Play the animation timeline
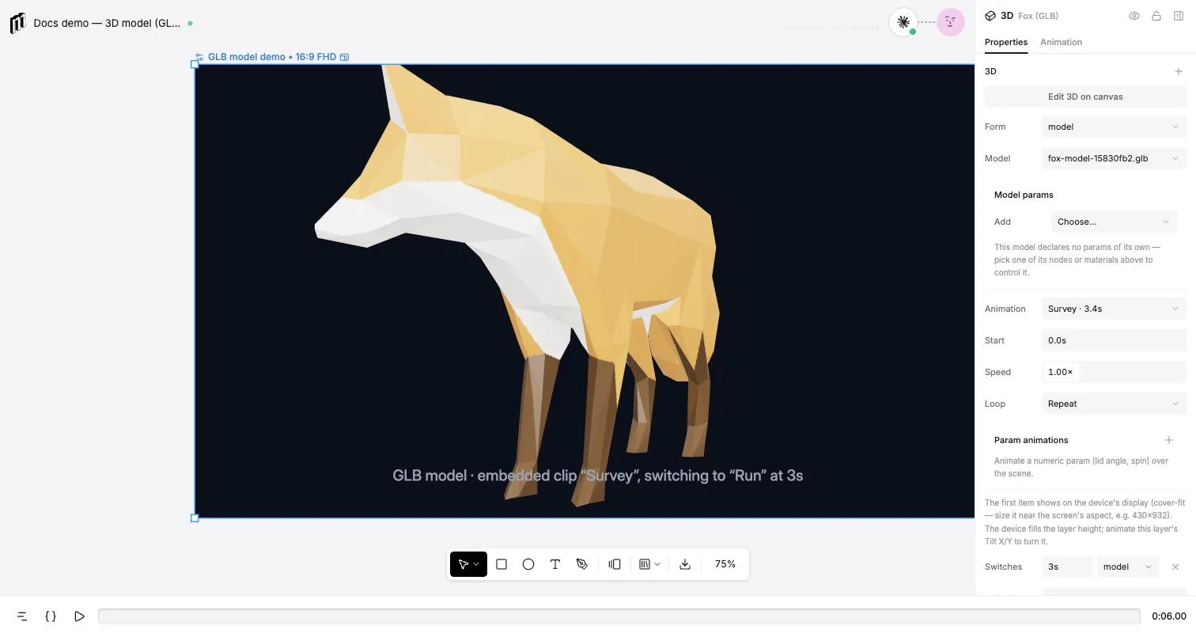 [79, 616]
